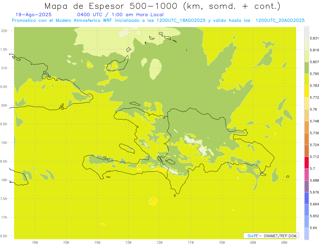Click the '5.64' color scale value
319x246 pixels.
[313, 228]
